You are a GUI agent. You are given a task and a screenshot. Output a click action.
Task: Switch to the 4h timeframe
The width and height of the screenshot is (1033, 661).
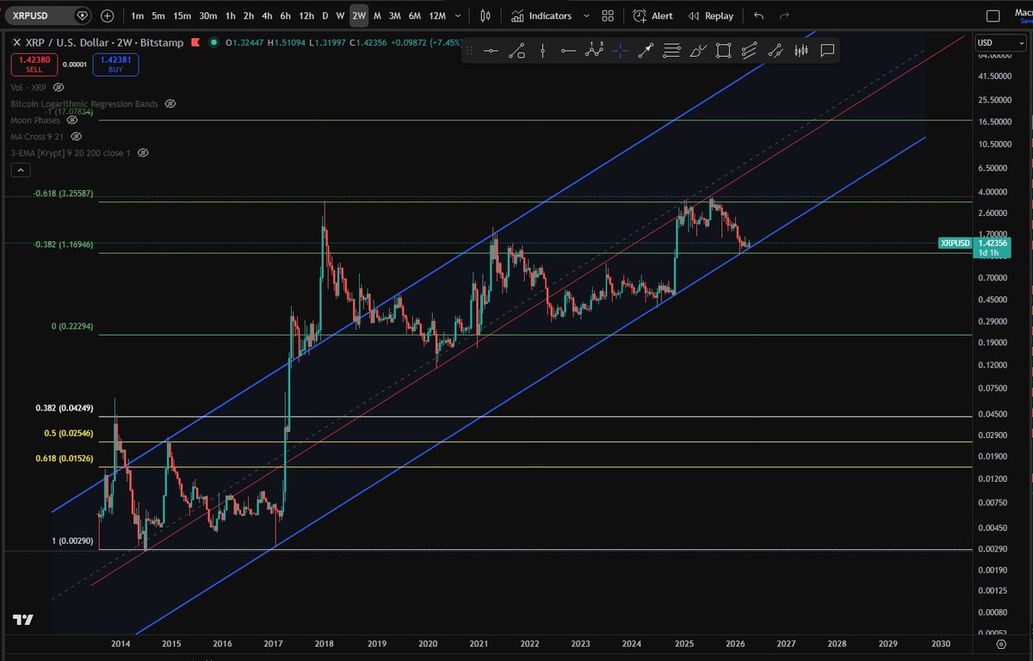(267, 15)
